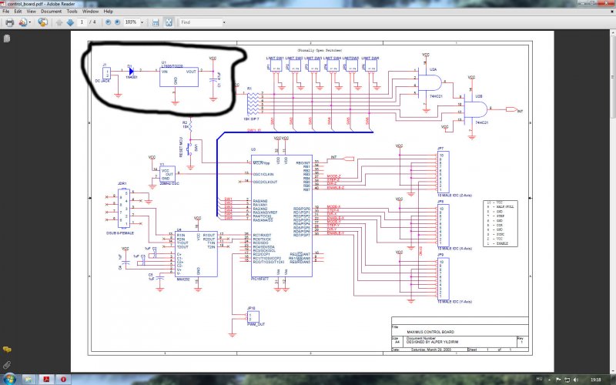616x385 pixels.
Task: Activate the scrolling pages / fit width icon
Action: tap(156, 22)
